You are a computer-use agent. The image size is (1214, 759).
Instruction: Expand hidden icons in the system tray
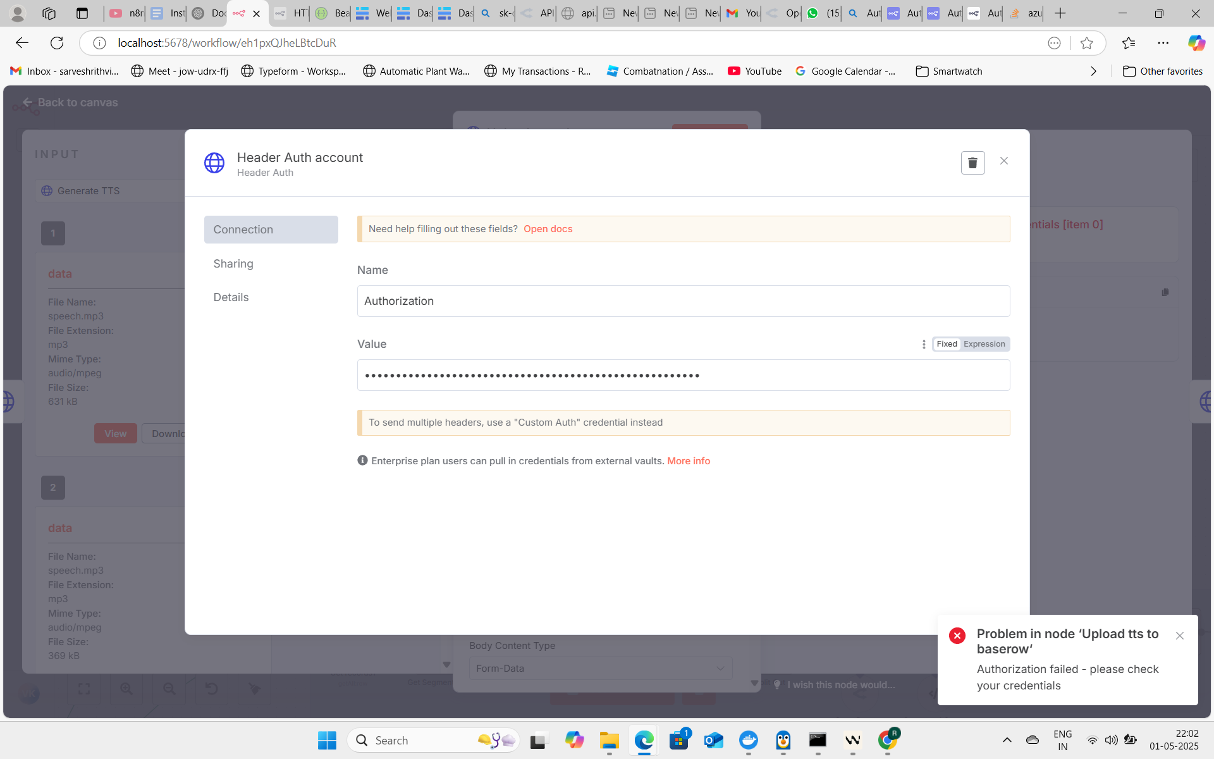(x=1007, y=740)
